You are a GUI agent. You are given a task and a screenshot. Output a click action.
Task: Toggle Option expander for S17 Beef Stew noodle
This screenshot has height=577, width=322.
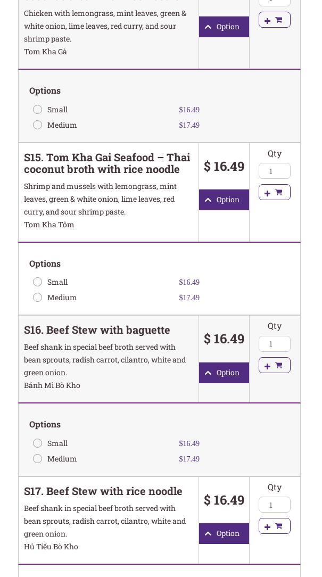click(x=224, y=533)
